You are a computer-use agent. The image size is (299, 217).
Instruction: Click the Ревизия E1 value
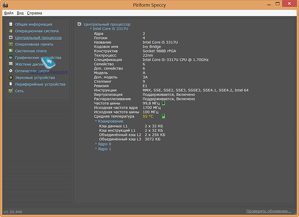145,86
